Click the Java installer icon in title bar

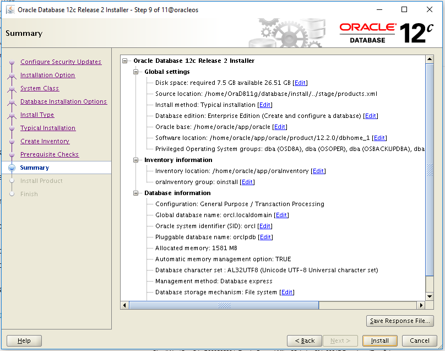(x=10, y=10)
